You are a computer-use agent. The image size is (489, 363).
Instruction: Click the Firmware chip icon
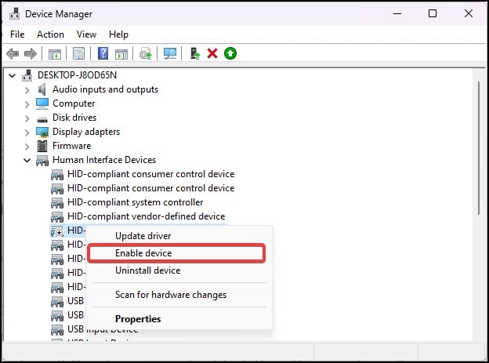[42, 146]
